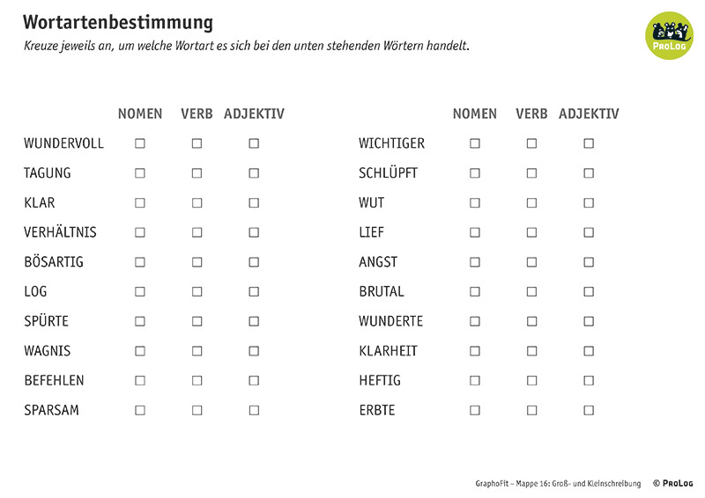Mark KLAR as Adjektiv
This screenshot has width=705, height=498.
tap(254, 202)
